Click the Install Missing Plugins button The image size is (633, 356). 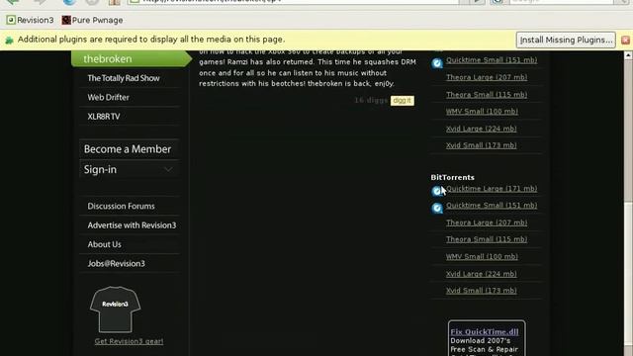566,40
